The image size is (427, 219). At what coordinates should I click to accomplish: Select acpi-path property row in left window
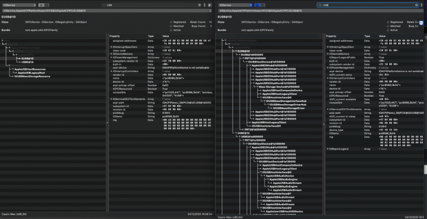tap(162, 103)
